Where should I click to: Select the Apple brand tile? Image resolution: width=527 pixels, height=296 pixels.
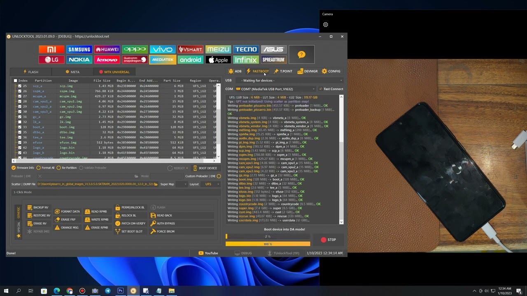click(x=218, y=60)
